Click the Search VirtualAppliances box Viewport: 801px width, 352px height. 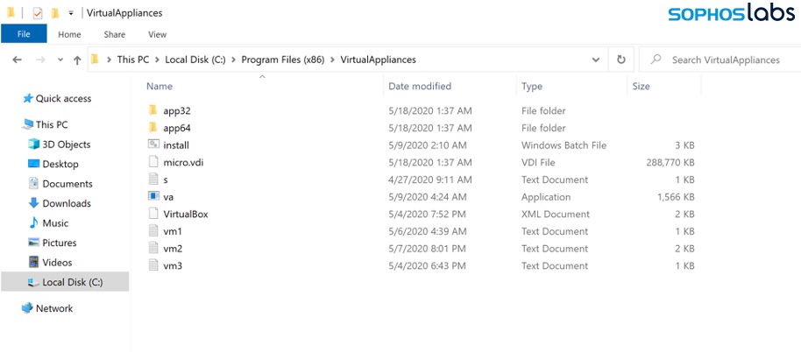pyautogui.click(x=725, y=60)
